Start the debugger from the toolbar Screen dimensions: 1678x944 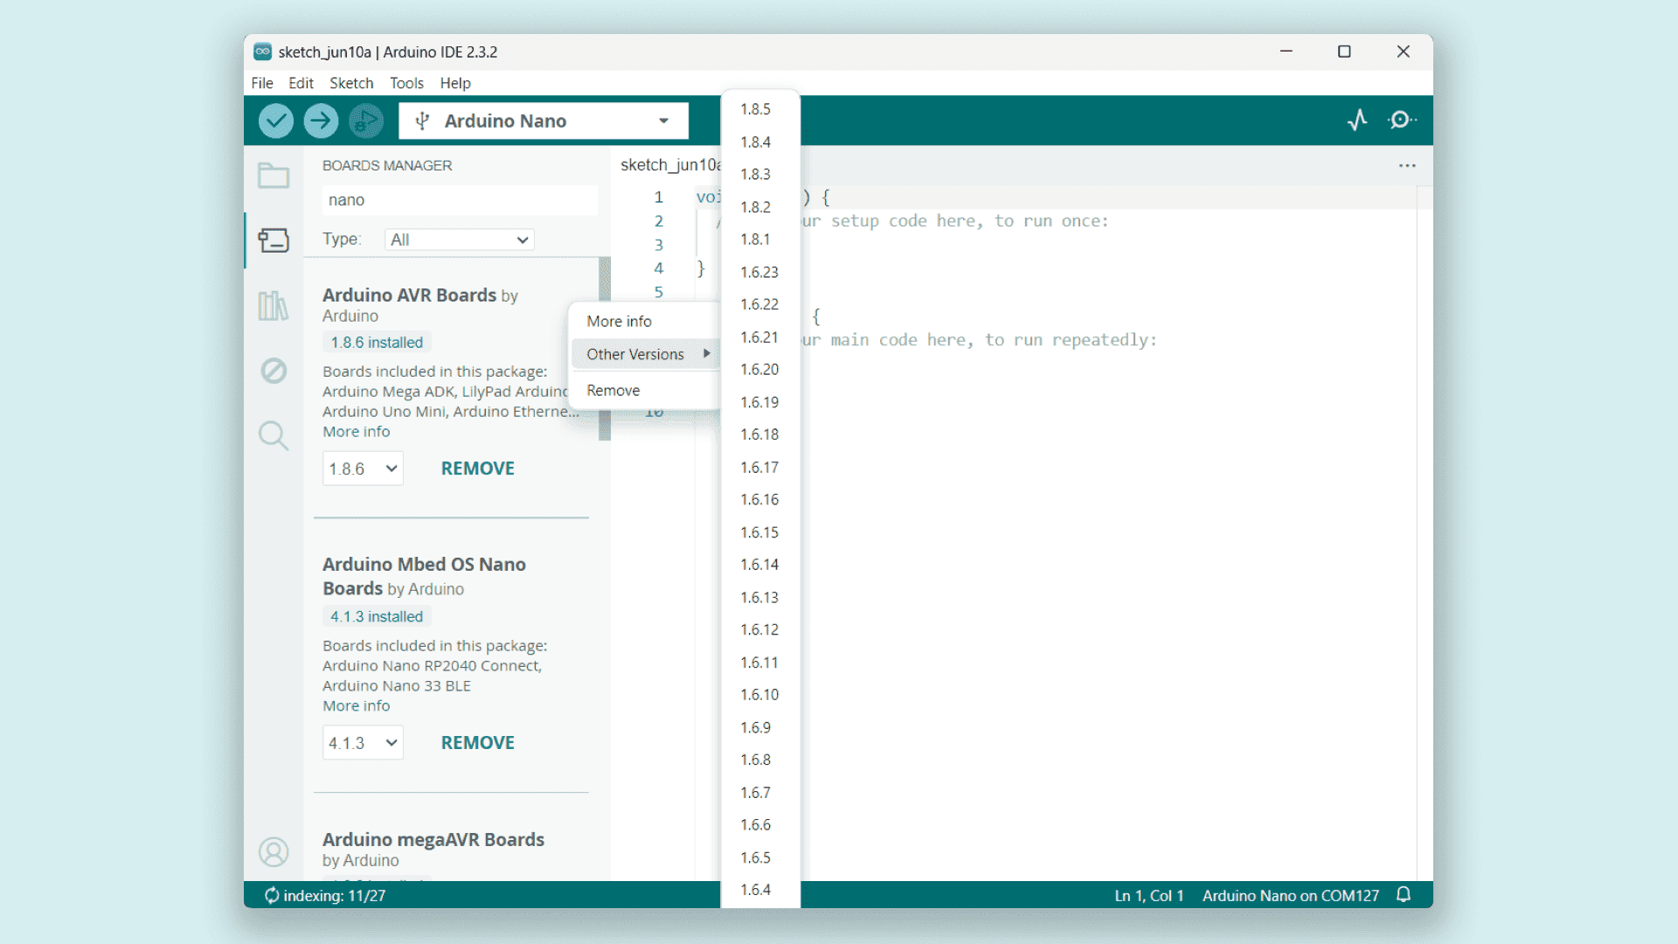(366, 121)
